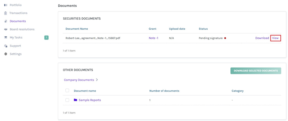Click the Documents sidebar icon
Screen dimensions: 288x121
click(x=6, y=21)
